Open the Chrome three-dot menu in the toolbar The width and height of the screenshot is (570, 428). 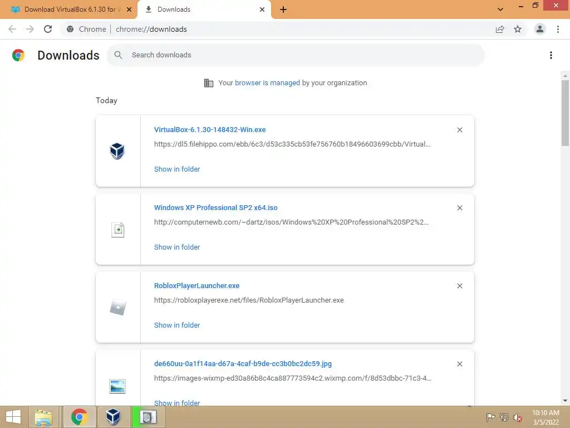pos(558,29)
